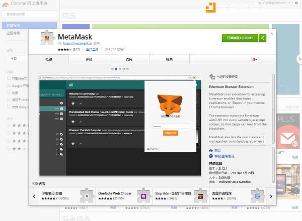Screen dimensions: 302x221
Task: Show previous related extensions
Action: (x=34, y=196)
